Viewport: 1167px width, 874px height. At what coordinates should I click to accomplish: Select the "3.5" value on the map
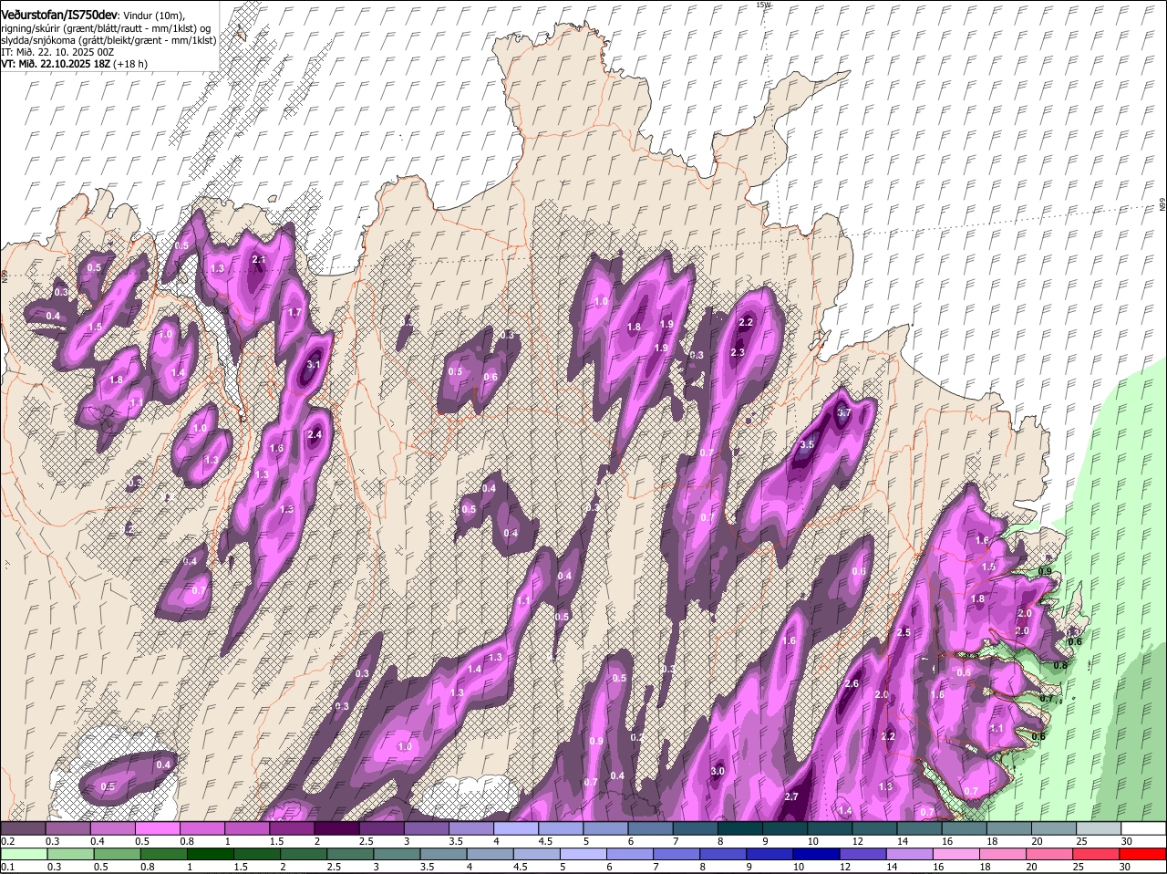click(807, 444)
